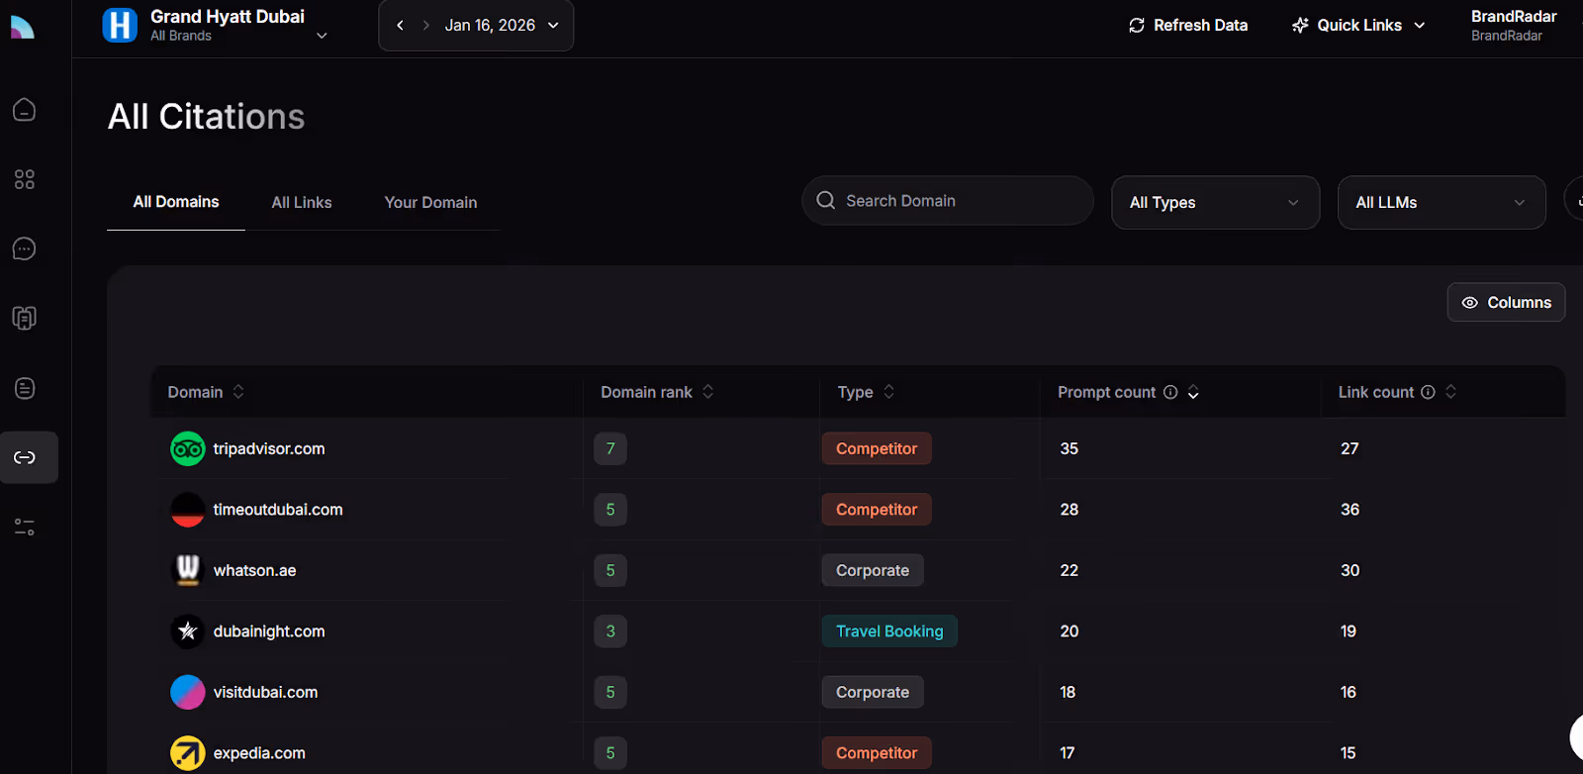Click the Link count info icon
The image size is (1583, 774).
(1428, 392)
